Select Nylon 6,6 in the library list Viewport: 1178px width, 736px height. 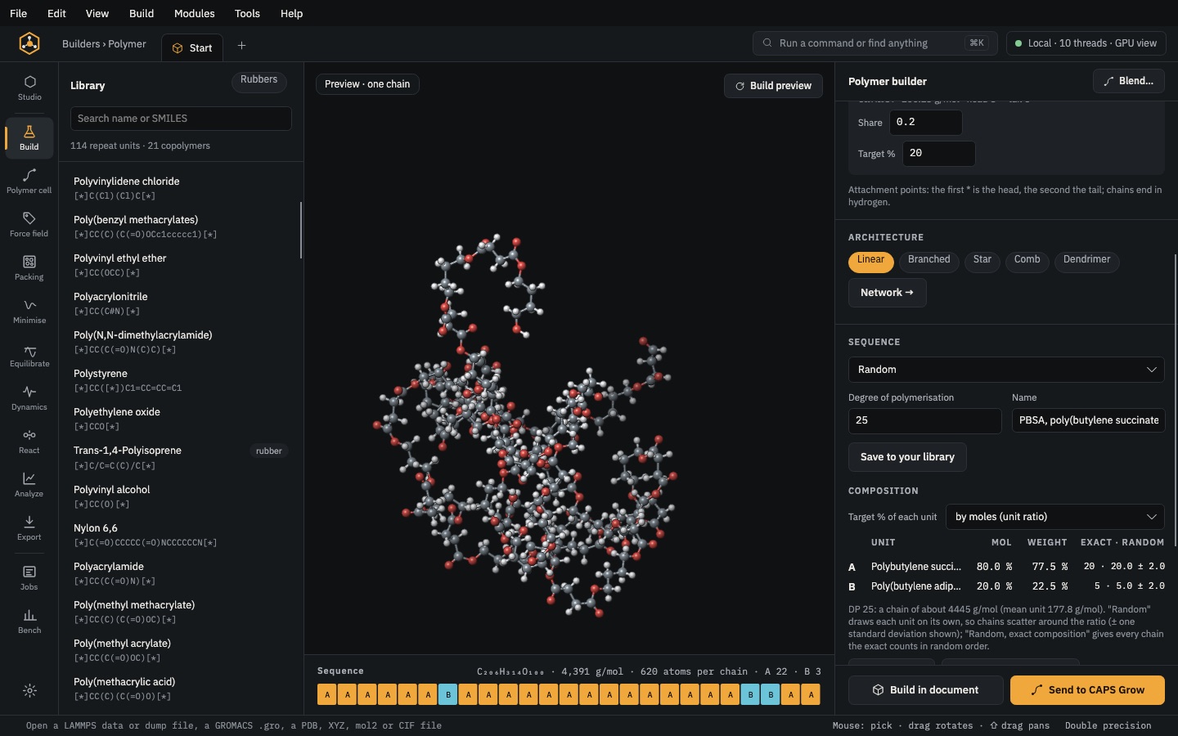(x=181, y=535)
